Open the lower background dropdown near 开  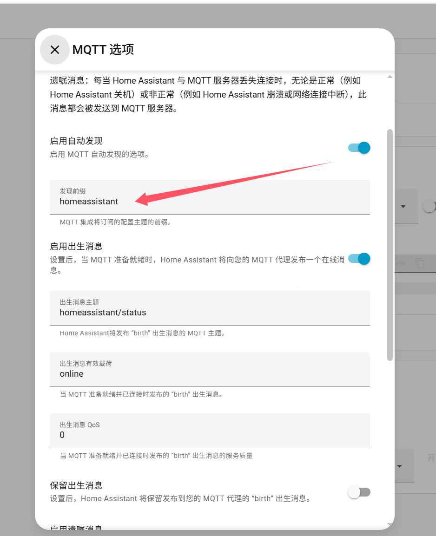(x=398, y=466)
